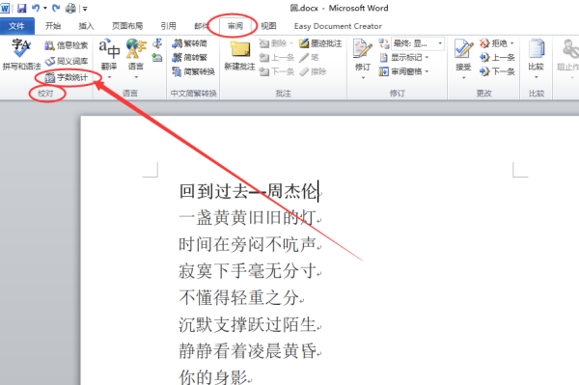Undo the last action
579x385 pixels.
click(36, 8)
